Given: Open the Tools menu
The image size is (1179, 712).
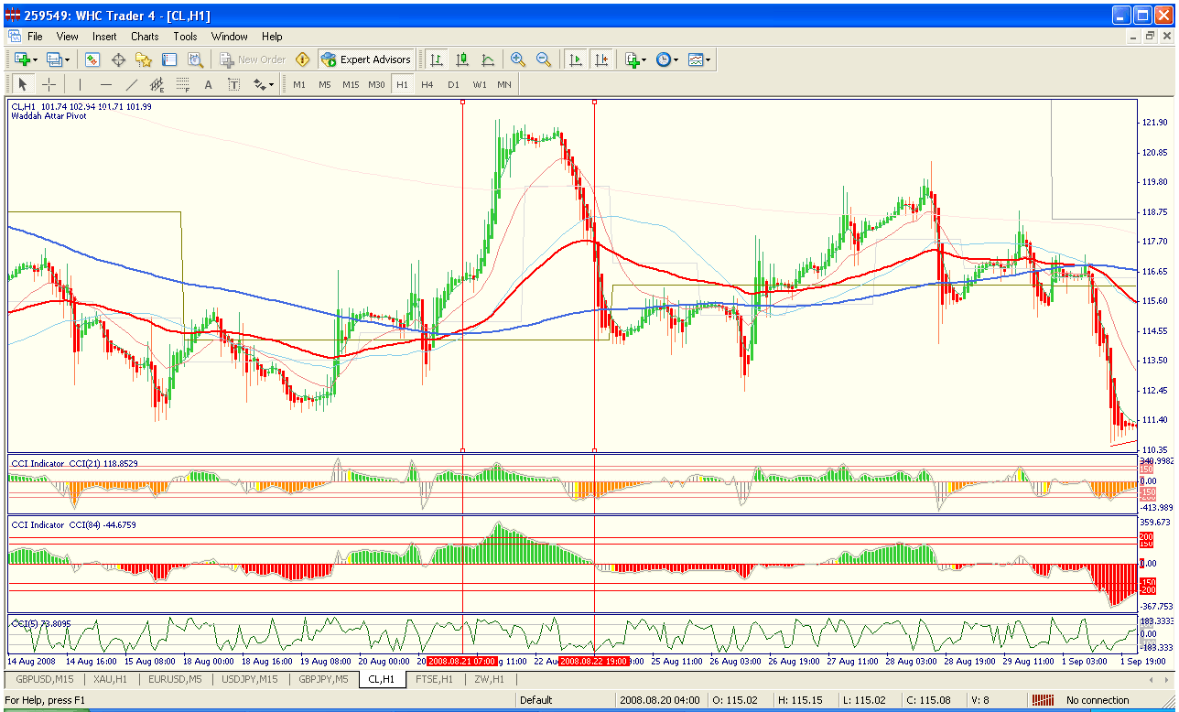Looking at the screenshot, I should [x=185, y=37].
